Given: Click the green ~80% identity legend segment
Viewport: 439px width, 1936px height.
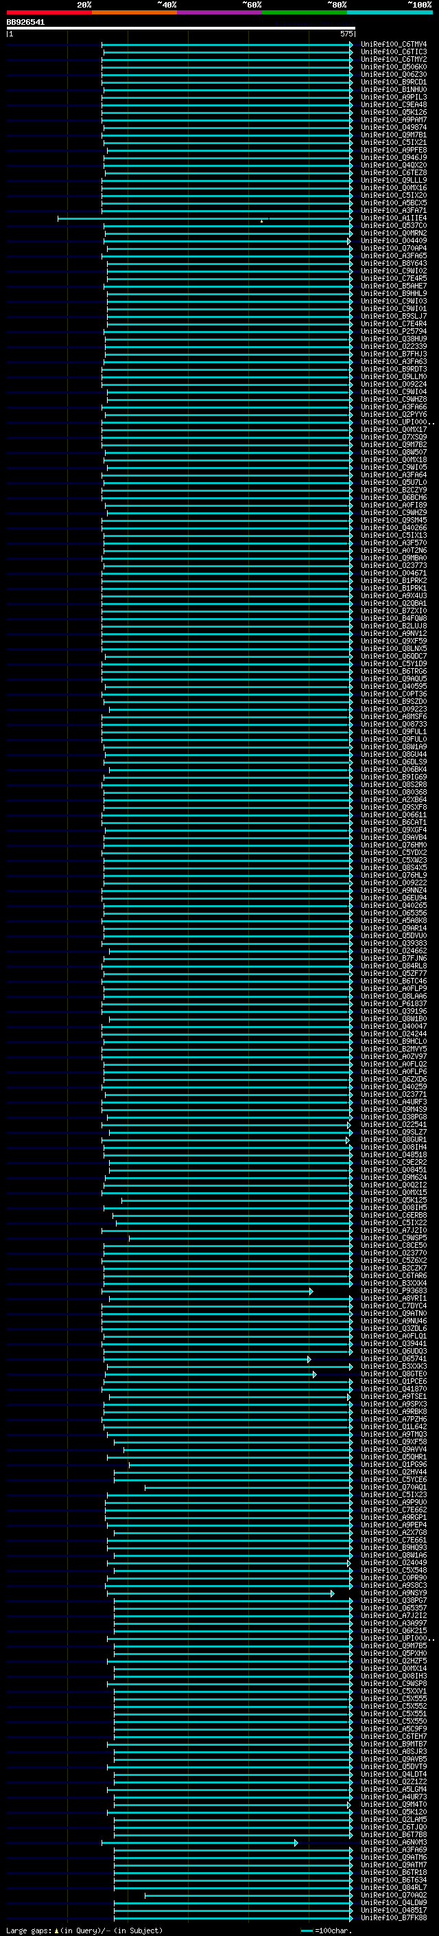Looking at the screenshot, I should click(x=304, y=13).
